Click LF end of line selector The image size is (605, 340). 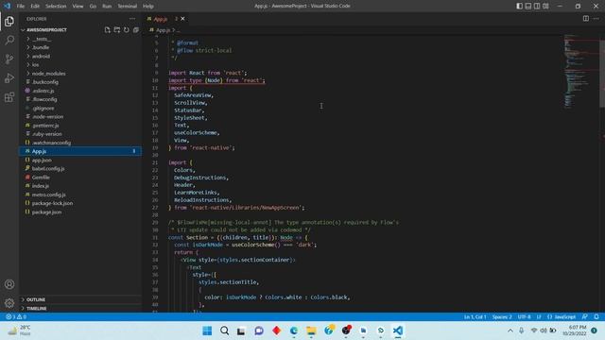(x=539, y=317)
